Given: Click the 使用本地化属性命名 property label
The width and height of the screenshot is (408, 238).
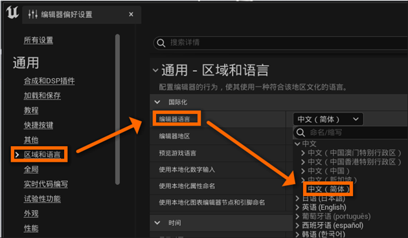Looking at the screenshot, I should 187,186.
